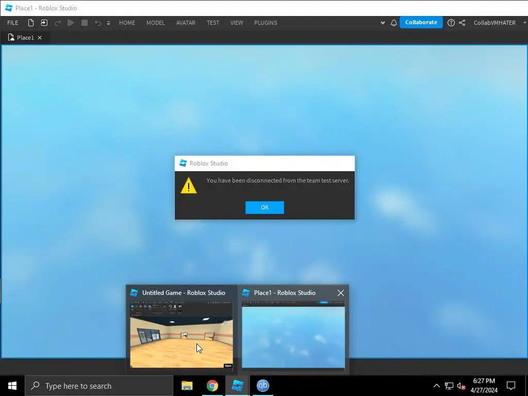Image resolution: width=528 pixels, height=396 pixels.
Task: Open File Explorer from taskbar
Action: pyautogui.click(x=187, y=386)
